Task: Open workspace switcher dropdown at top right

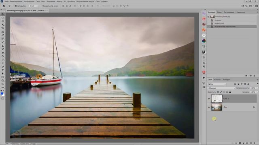Action: pos(251,6)
